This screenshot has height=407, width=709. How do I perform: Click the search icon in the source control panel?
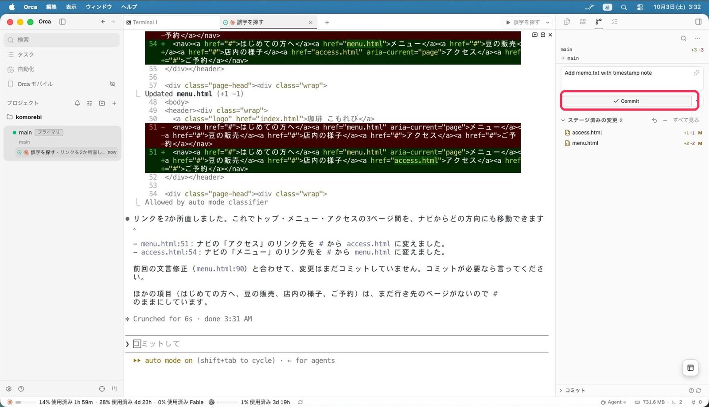(x=683, y=38)
